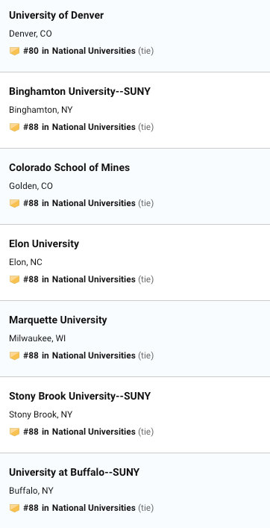Image resolution: width=270 pixels, height=528 pixels.
Task: Click the Milwaukee, WI location text
Action: pos(37,338)
